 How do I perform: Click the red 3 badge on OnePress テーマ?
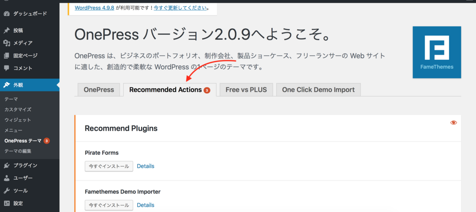(x=46, y=141)
